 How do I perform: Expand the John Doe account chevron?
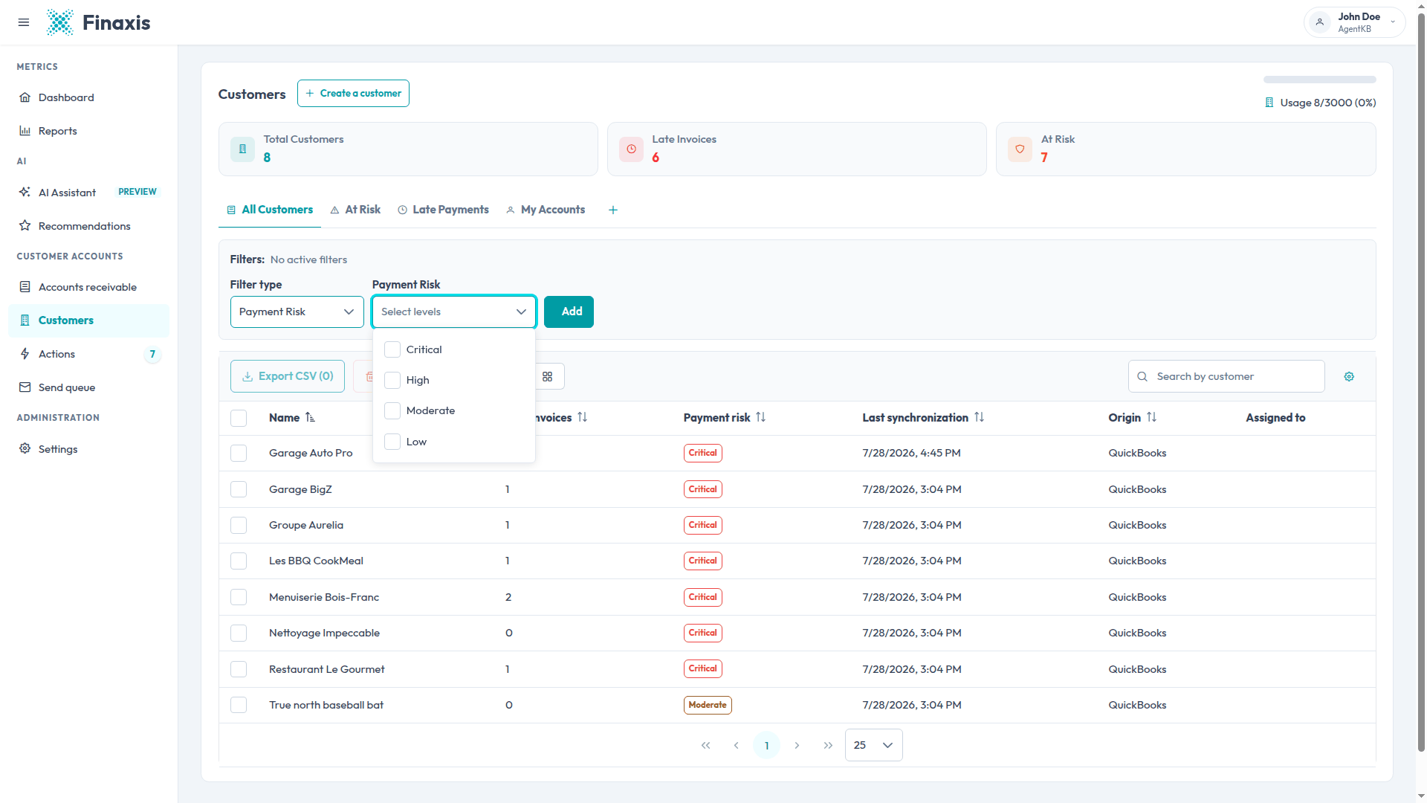1392,22
